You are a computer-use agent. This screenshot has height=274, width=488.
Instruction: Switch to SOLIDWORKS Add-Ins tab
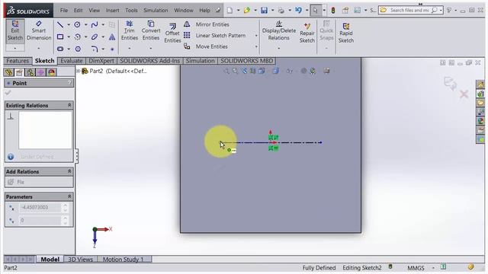pyautogui.click(x=149, y=61)
